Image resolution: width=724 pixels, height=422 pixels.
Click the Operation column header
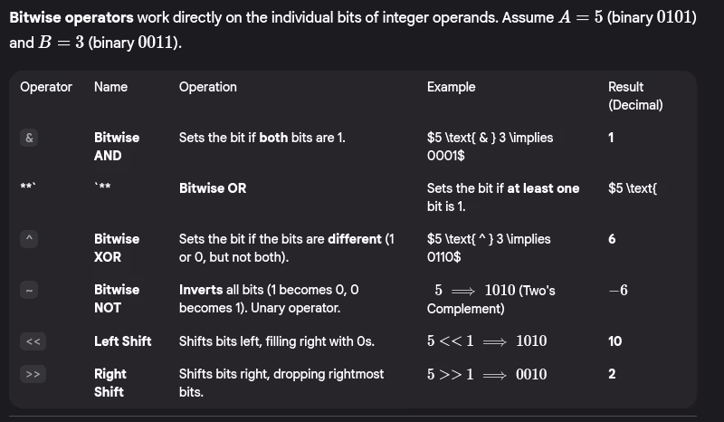pos(208,87)
